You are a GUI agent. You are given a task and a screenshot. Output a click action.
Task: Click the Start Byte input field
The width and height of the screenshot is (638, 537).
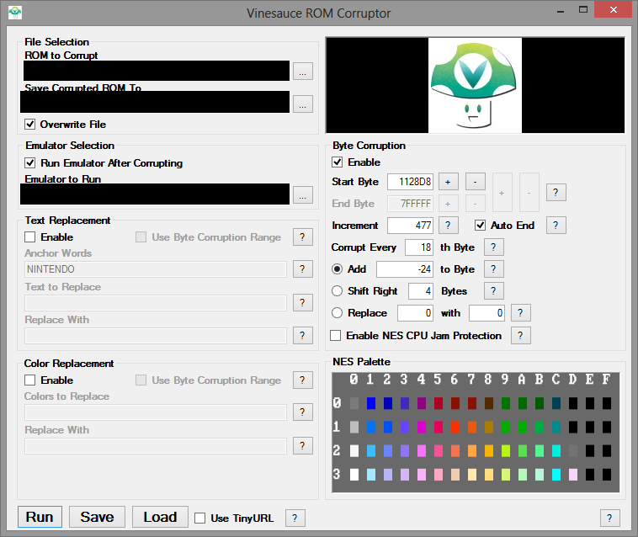(x=410, y=182)
